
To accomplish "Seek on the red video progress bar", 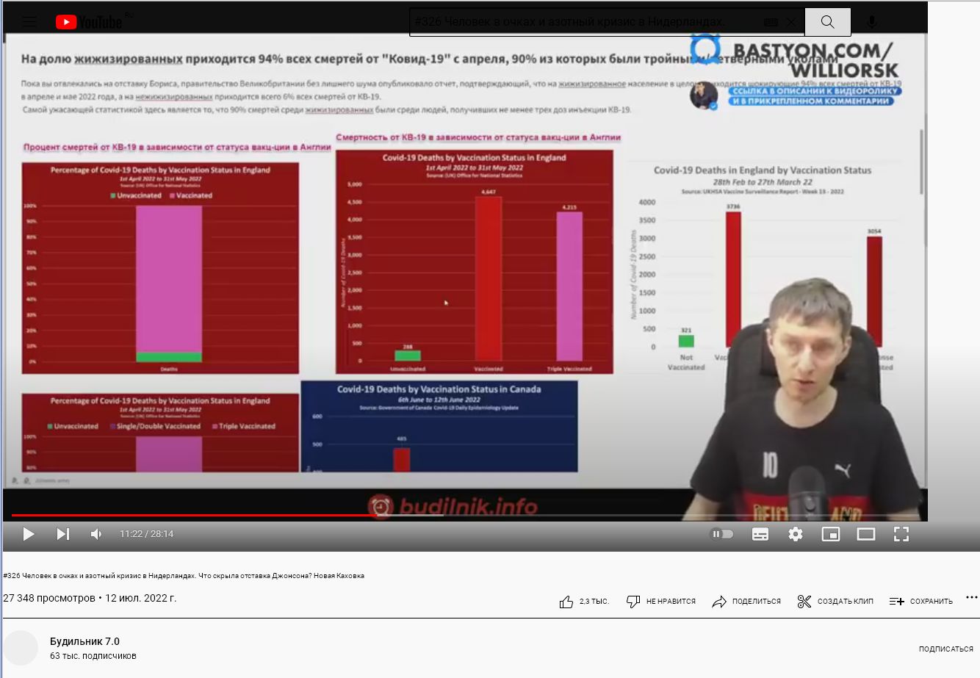I will pos(220,516).
